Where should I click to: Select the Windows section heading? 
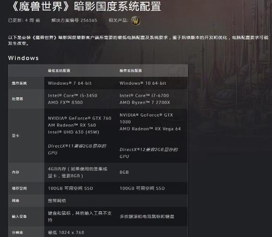click(23, 58)
